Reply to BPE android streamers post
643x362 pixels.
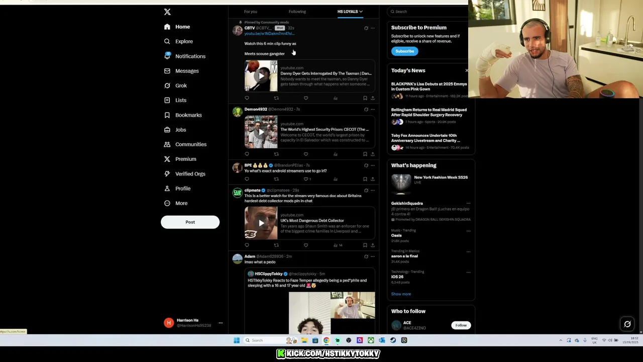click(x=247, y=179)
